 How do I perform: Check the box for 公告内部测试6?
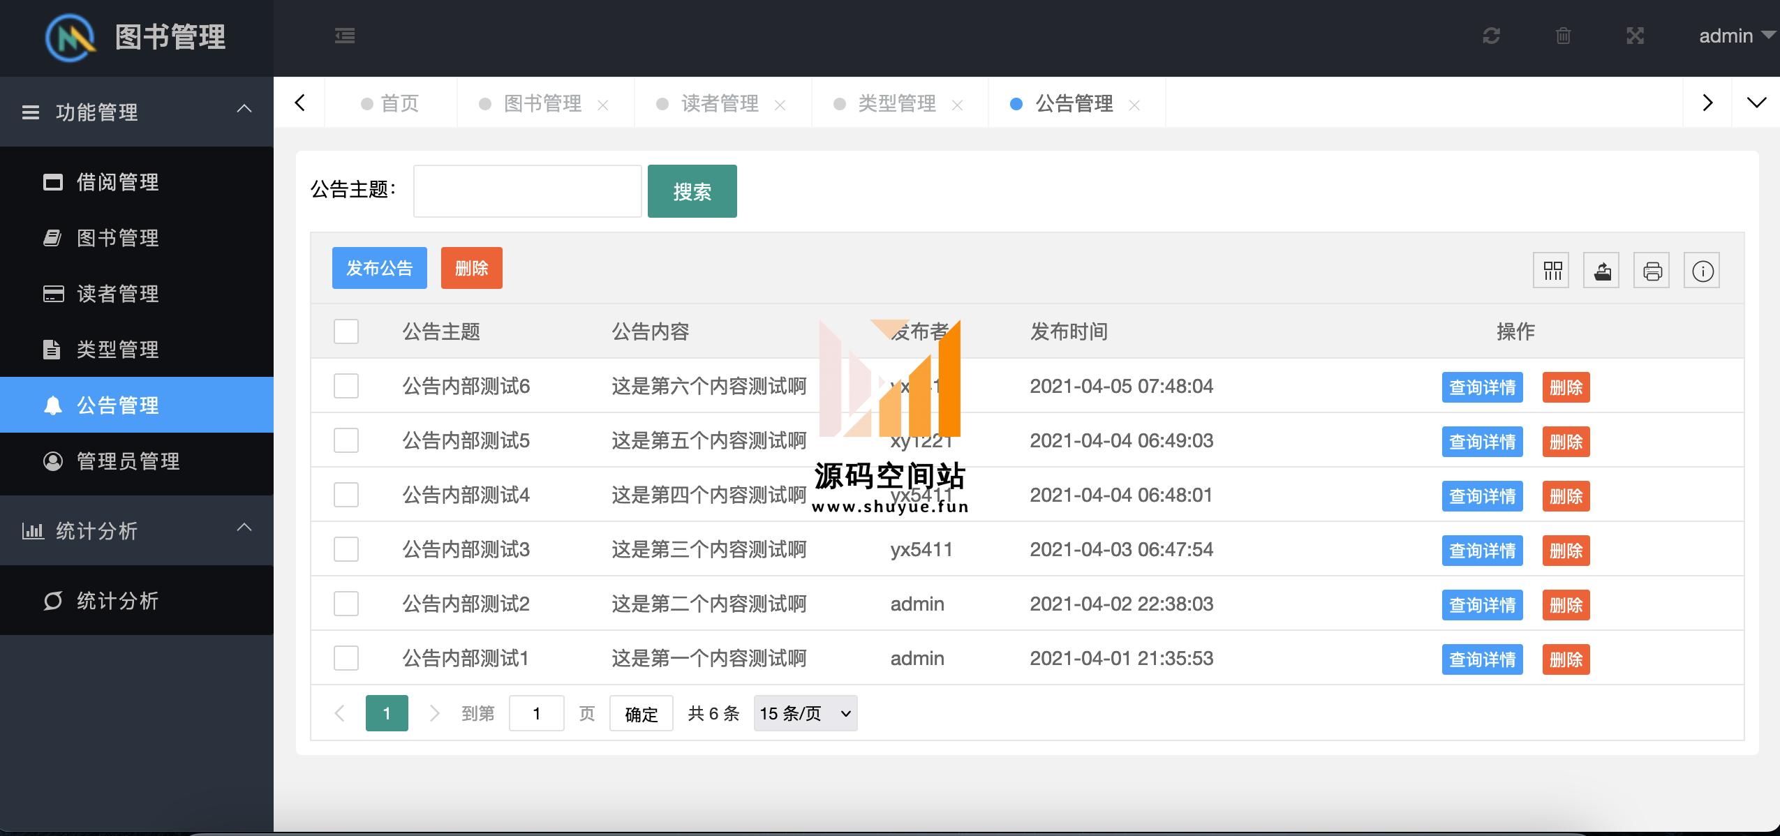click(346, 386)
